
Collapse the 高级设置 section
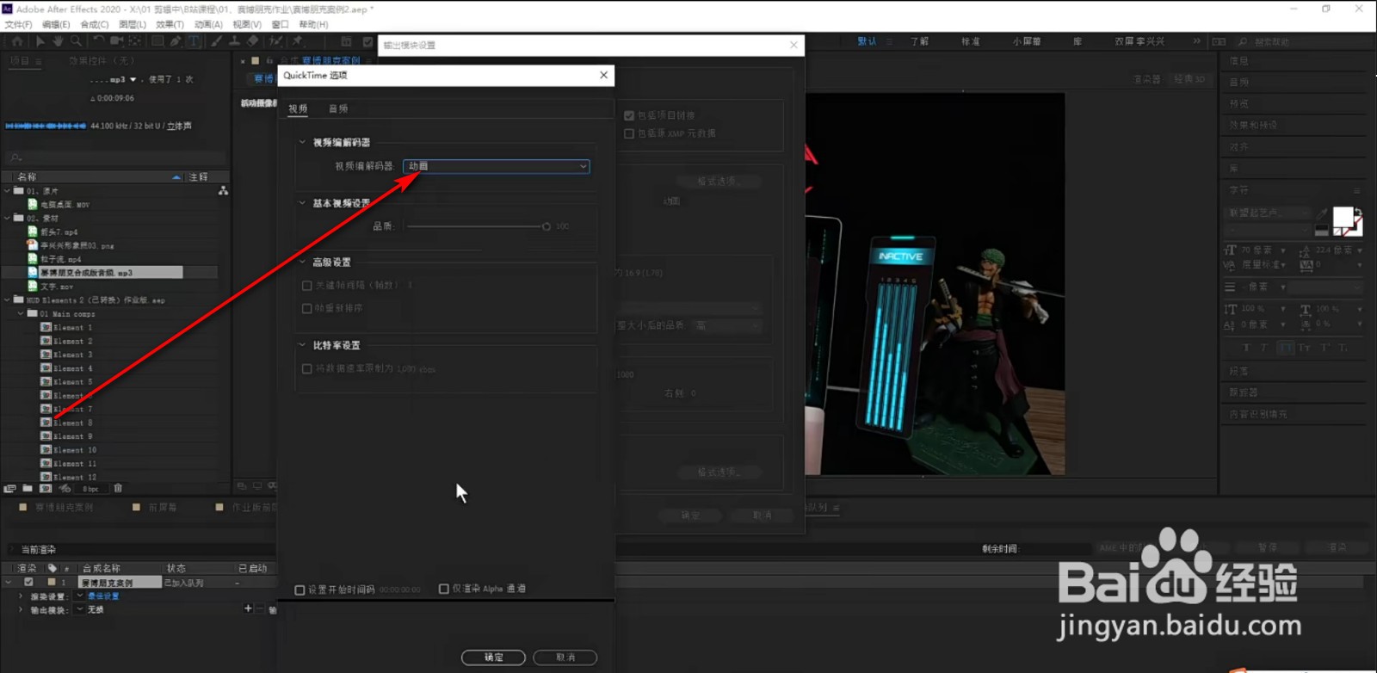(x=302, y=262)
